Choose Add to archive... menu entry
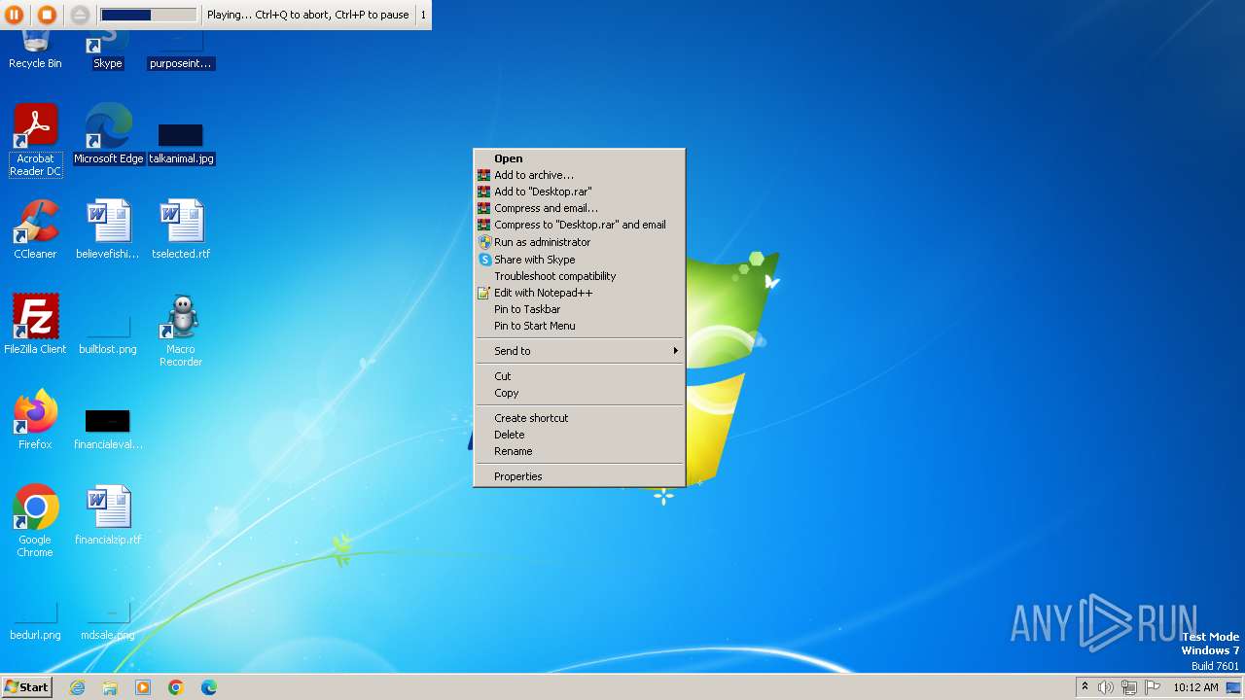 [x=579, y=175]
